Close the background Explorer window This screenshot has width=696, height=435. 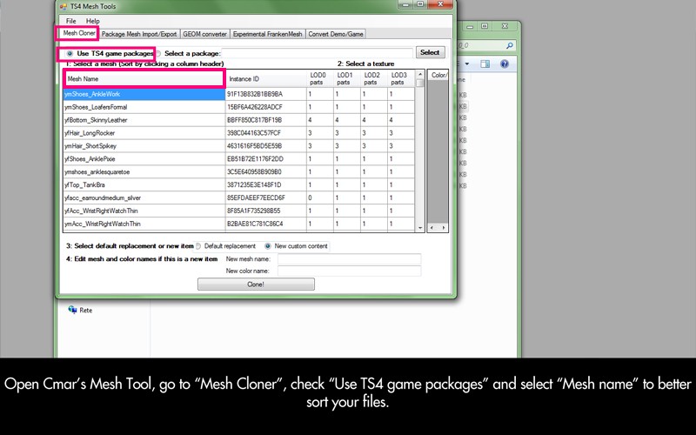[x=505, y=26]
